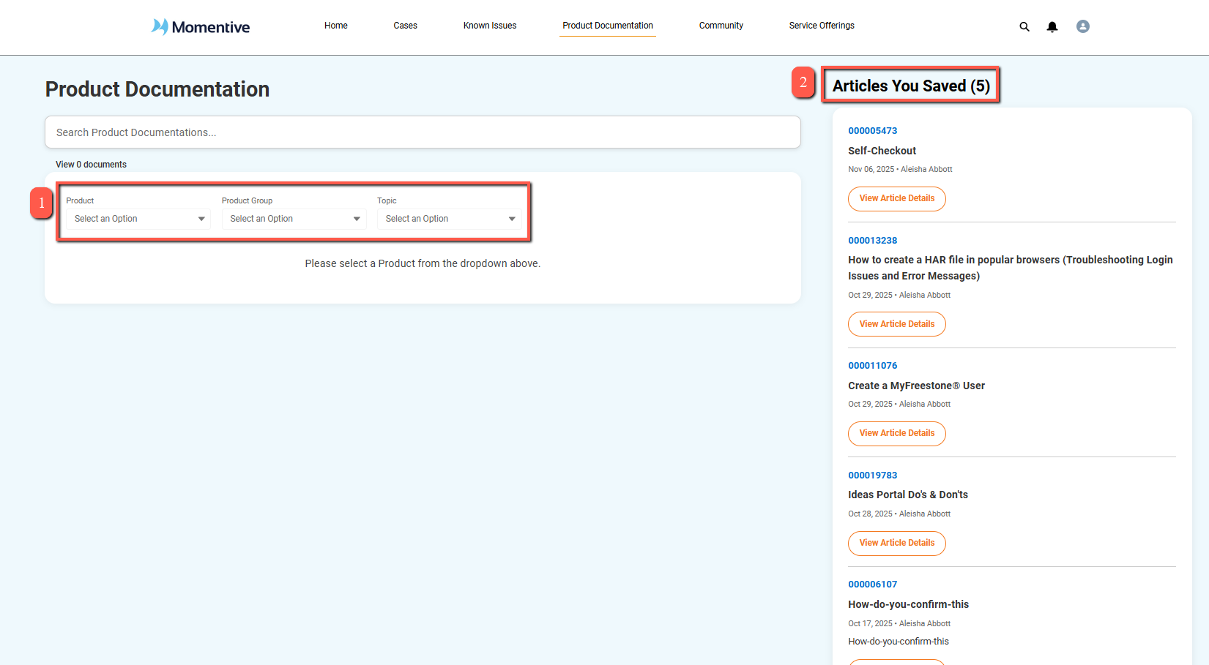This screenshot has width=1209, height=665.
Task: Navigate to Known Issues
Action: [490, 26]
